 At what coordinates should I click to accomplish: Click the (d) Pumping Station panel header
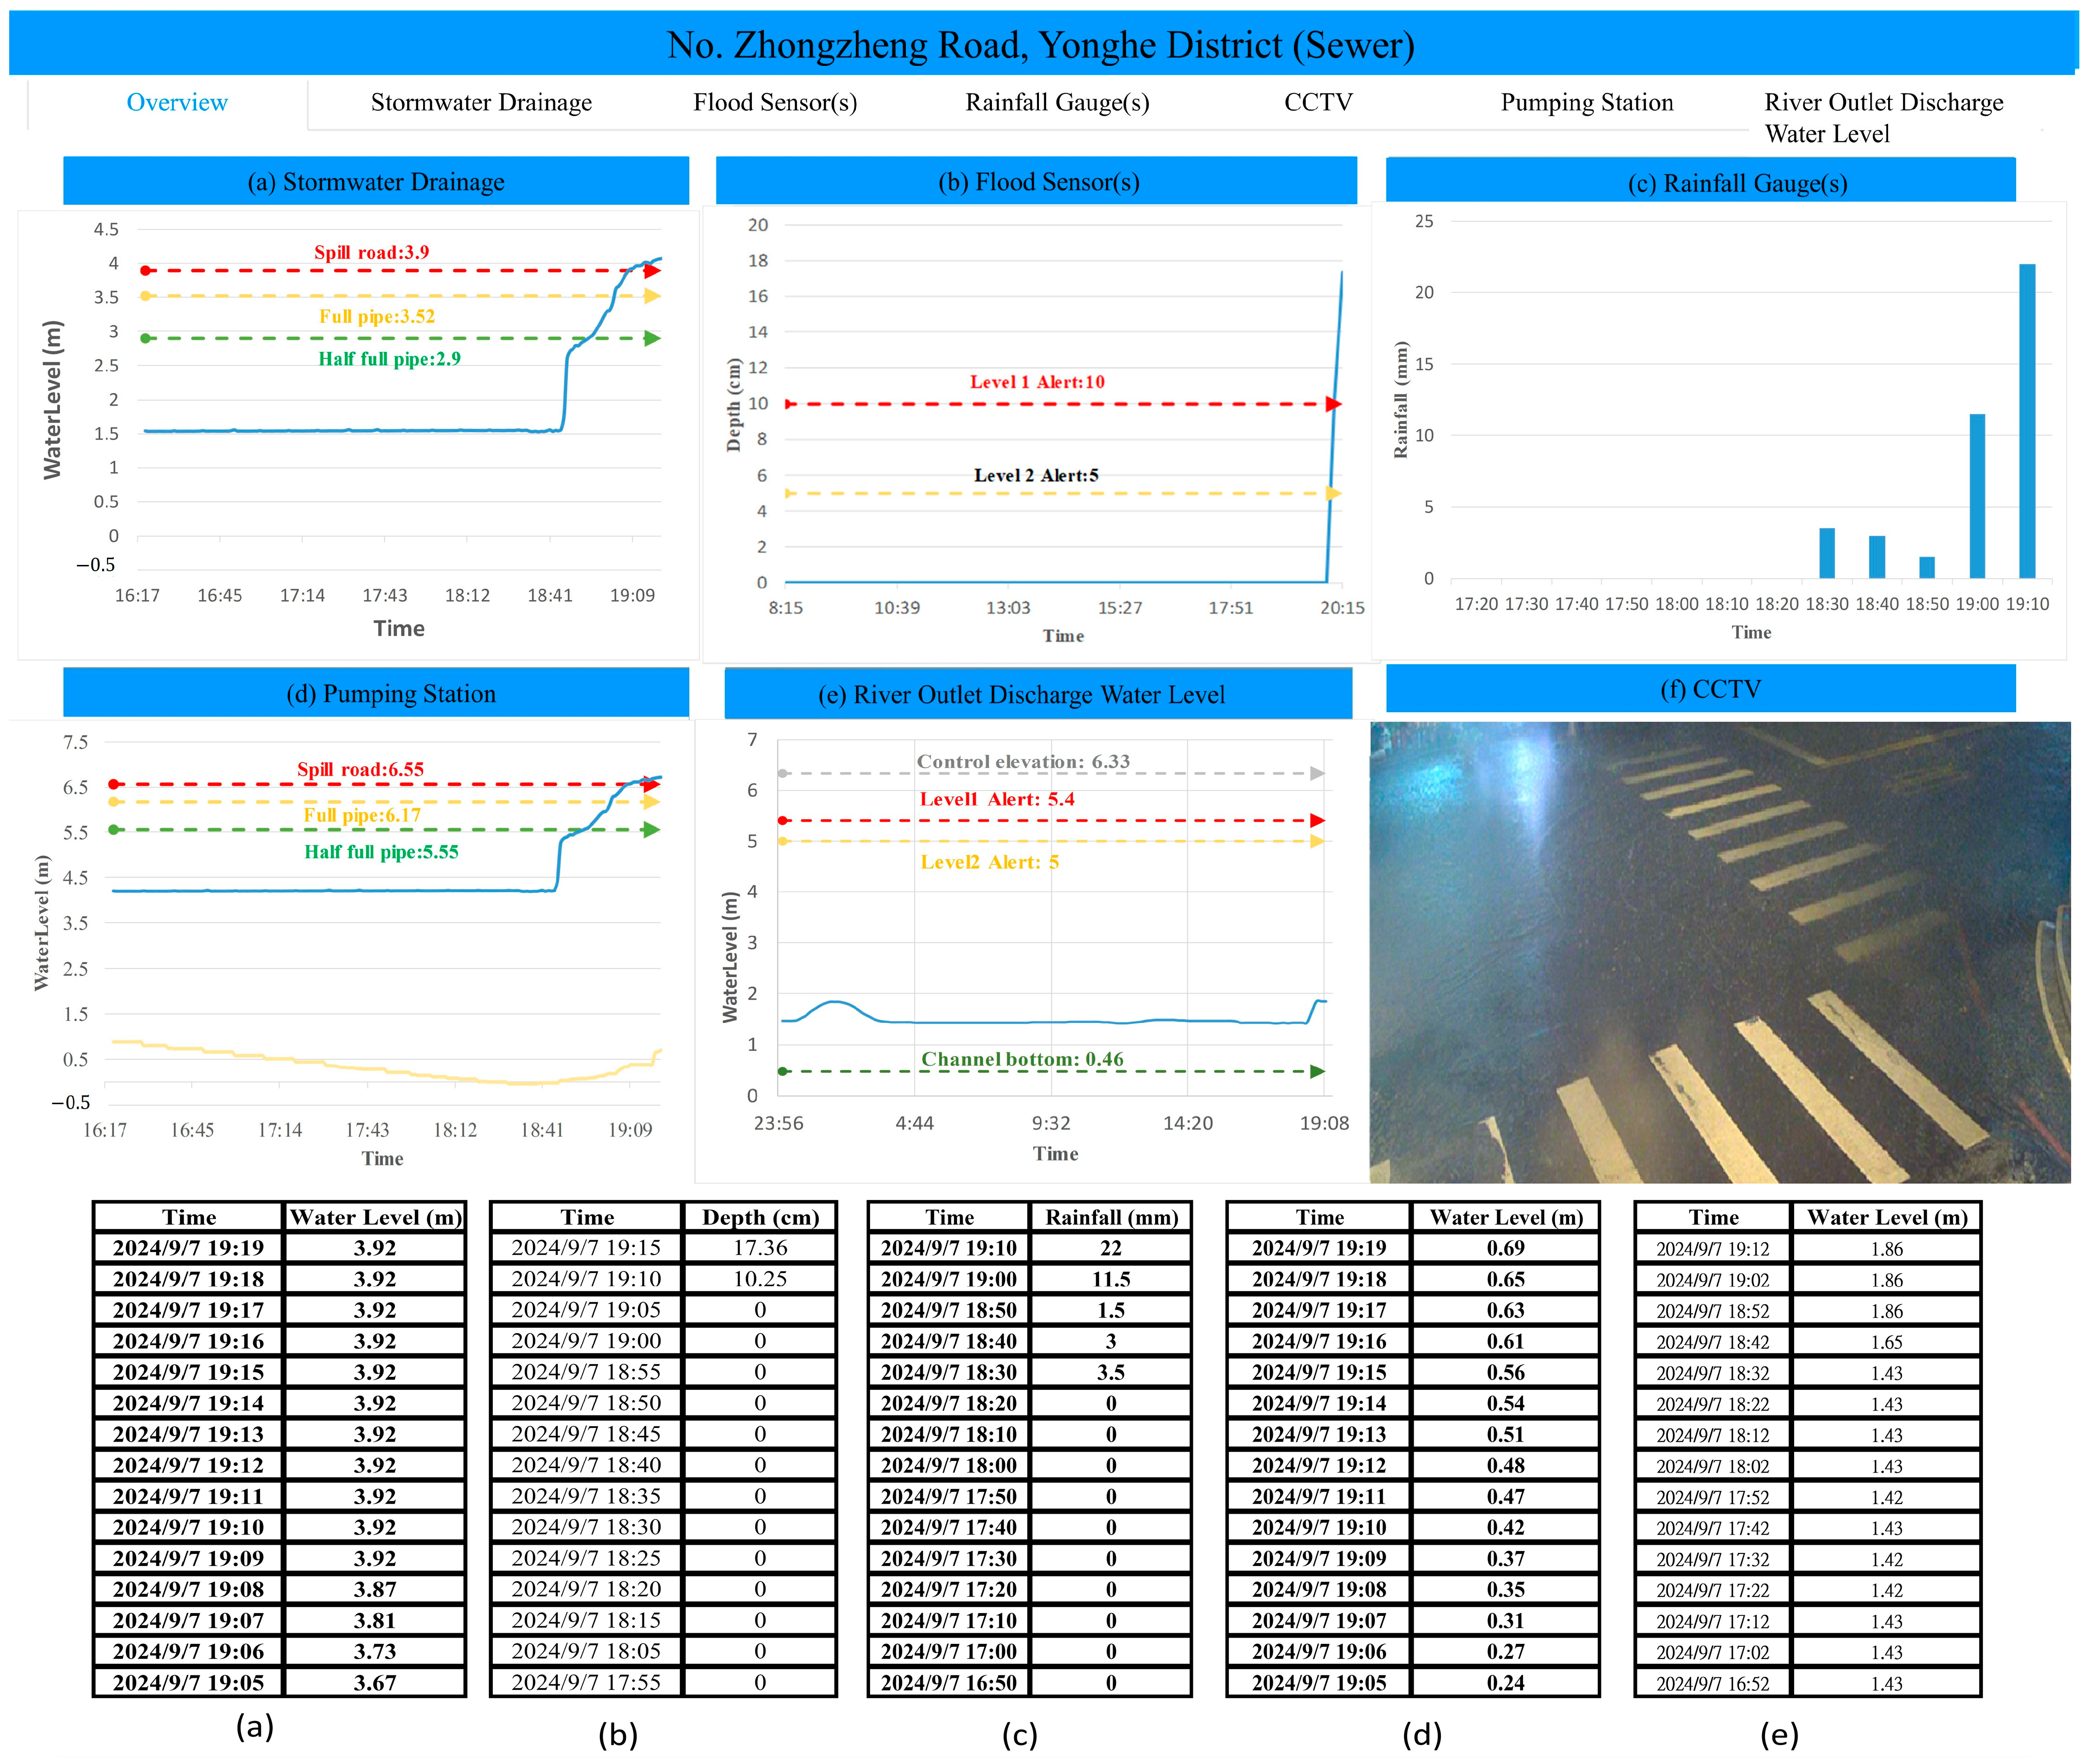tap(376, 693)
